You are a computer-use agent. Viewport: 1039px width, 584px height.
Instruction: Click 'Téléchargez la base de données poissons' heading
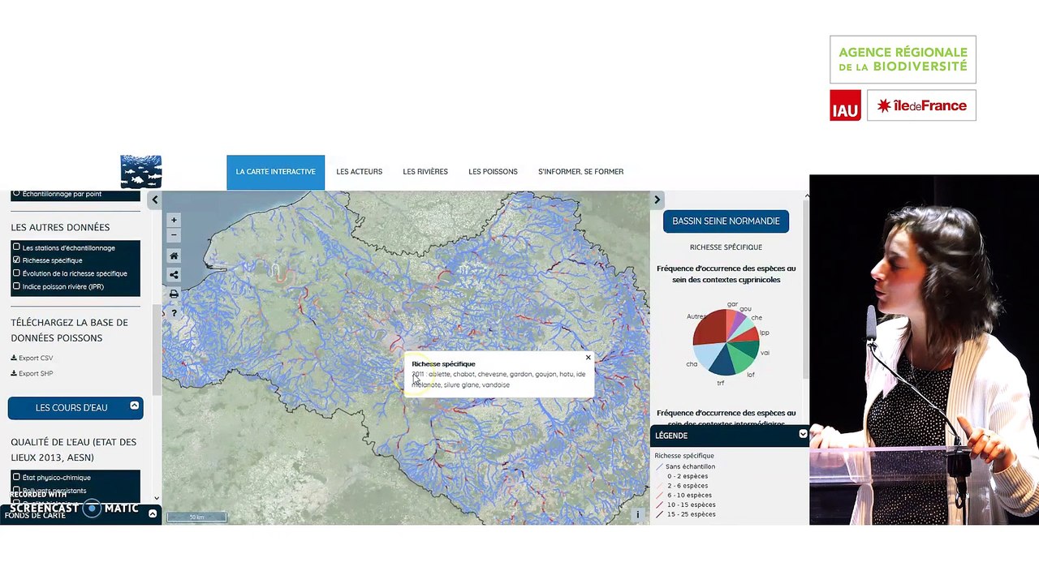[69, 330]
